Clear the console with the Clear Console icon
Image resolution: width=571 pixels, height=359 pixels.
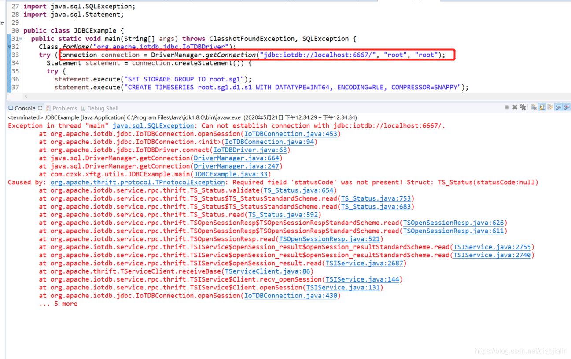[534, 107]
